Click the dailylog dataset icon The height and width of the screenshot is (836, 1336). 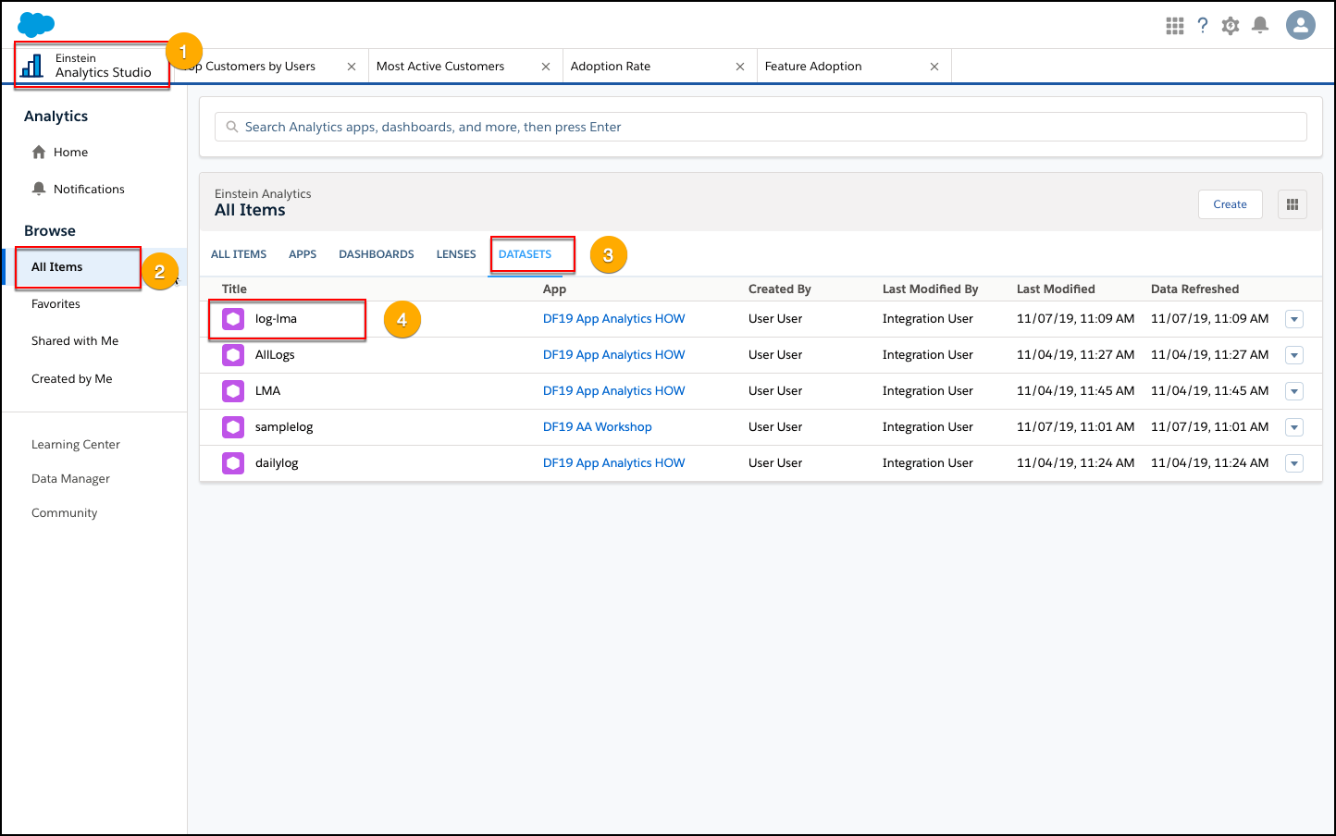tap(233, 463)
